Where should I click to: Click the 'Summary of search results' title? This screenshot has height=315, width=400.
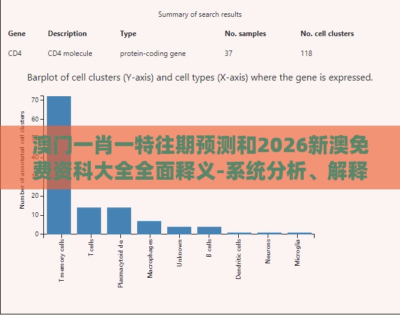coord(200,14)
